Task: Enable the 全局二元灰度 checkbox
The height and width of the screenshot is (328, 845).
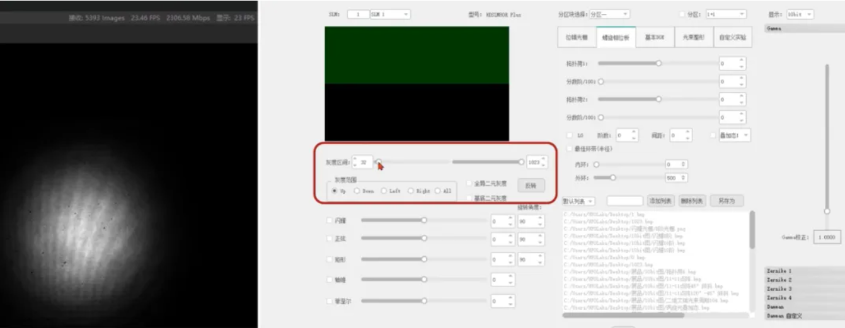Action: click(x=469, y=183)
